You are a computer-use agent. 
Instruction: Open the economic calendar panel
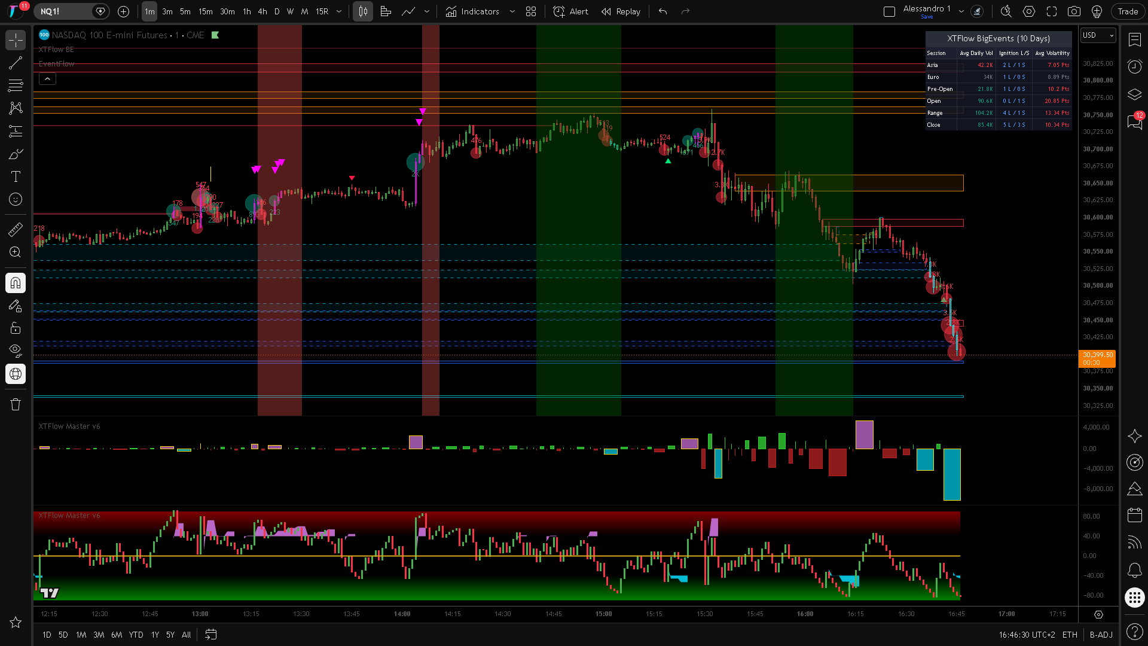pos(1134,515)
